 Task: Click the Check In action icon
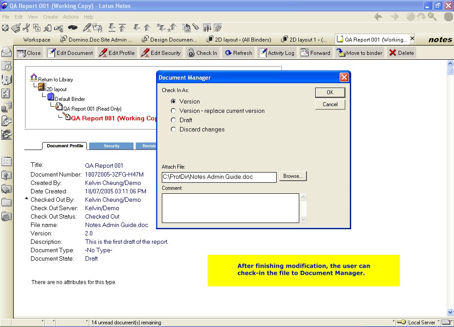click(x=191, y=53)
